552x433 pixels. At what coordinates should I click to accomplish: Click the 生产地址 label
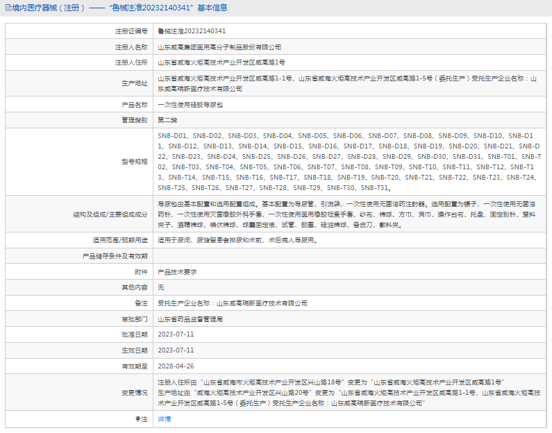coord(135,83)
